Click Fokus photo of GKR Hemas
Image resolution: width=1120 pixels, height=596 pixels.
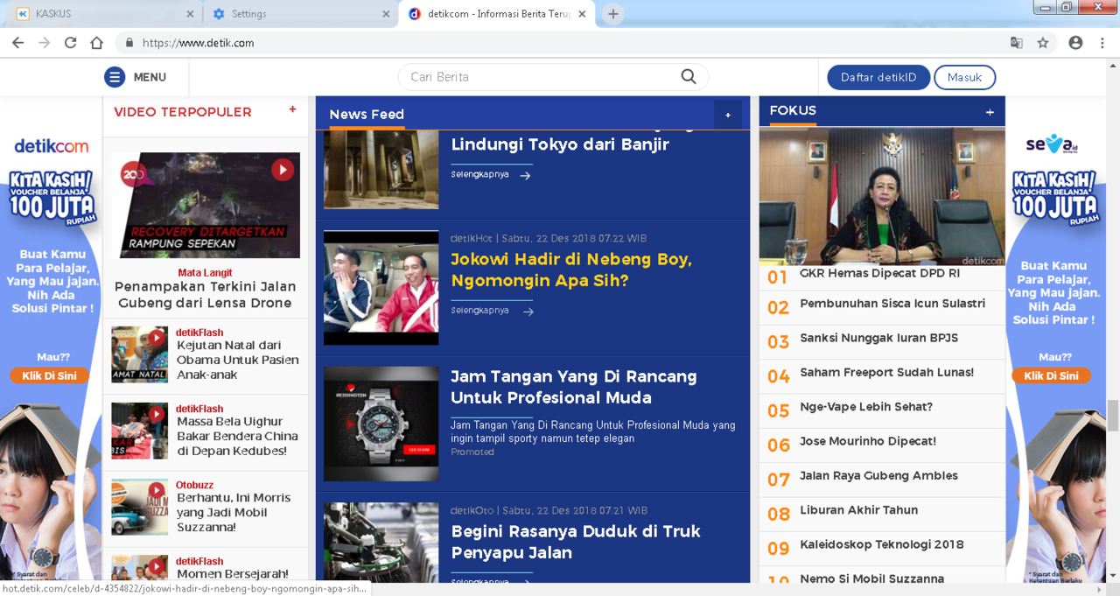[882, 197]
